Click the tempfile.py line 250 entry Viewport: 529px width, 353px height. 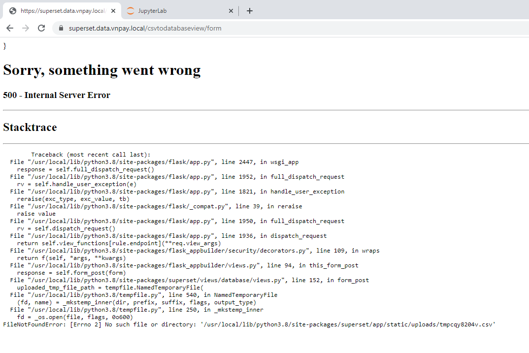pyautogui.click(x=136, y=311)
